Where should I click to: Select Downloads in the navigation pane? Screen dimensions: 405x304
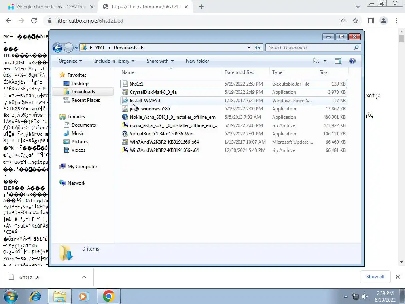tap(83, 92)
